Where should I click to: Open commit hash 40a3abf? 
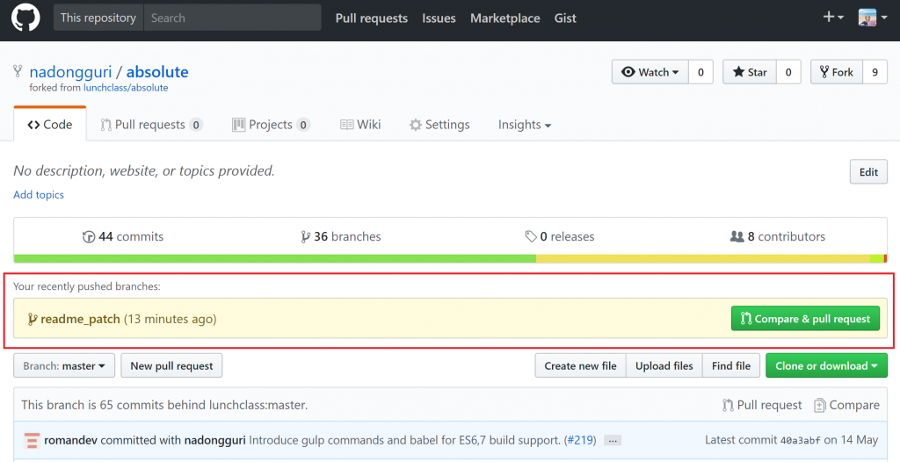[799, 441]
